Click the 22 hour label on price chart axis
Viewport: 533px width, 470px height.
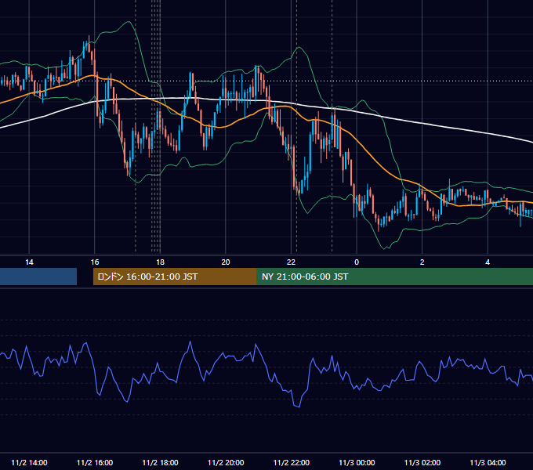click(x=291, y=262)
